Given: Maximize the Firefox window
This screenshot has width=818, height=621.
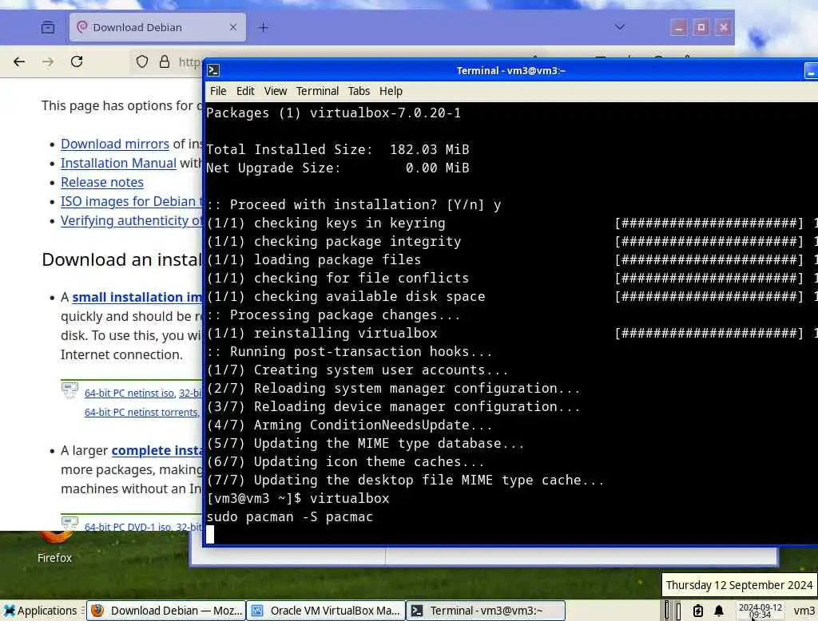Looking at the screenshot, I should click(x=701, y=27).
